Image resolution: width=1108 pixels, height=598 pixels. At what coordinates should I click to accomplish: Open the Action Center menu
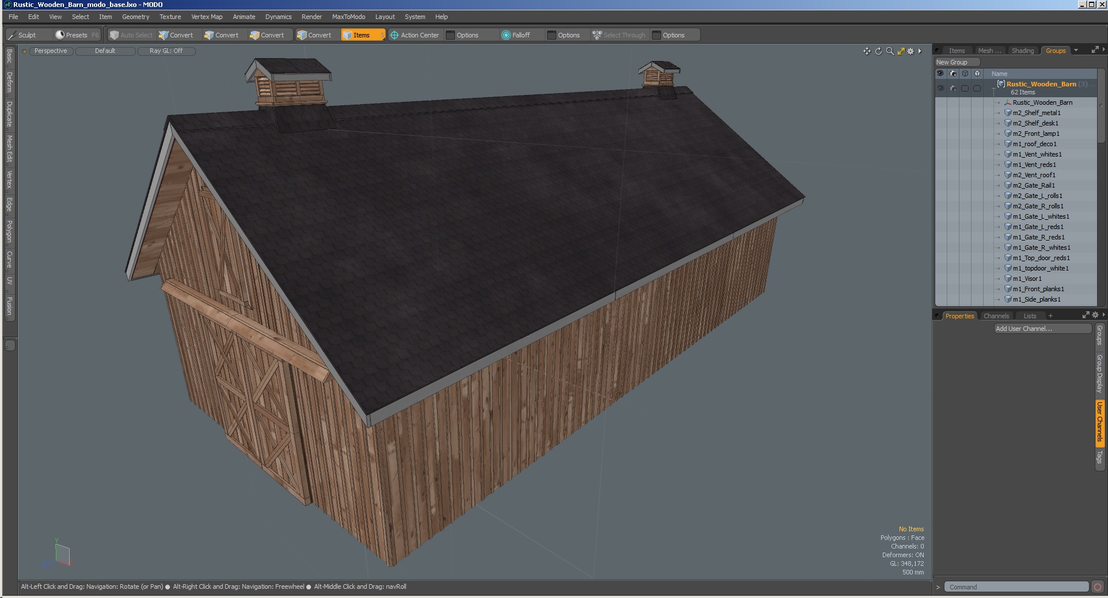click(415, 35)
